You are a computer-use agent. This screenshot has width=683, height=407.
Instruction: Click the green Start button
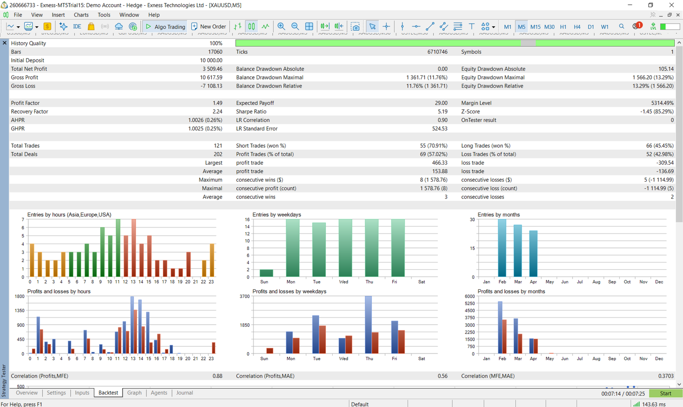click(666, 393)
